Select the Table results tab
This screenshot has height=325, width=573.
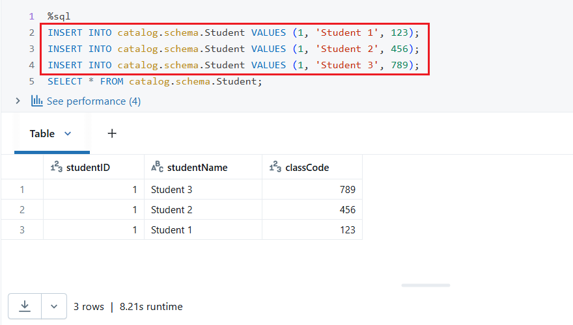tap(42, 133)
